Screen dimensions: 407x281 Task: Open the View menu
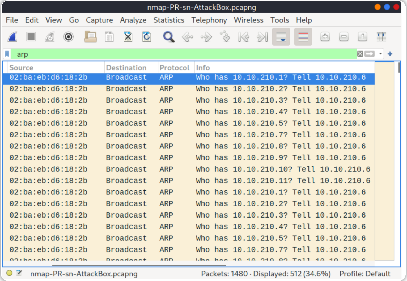[54, 20]
